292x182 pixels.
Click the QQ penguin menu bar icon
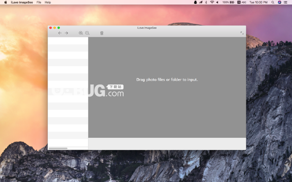pyautogui.click(x=195, y=2)
